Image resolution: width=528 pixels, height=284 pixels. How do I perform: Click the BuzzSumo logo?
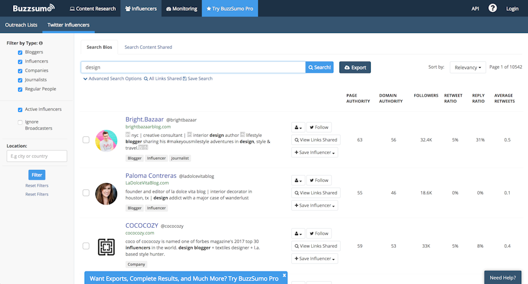coord(33,9)
